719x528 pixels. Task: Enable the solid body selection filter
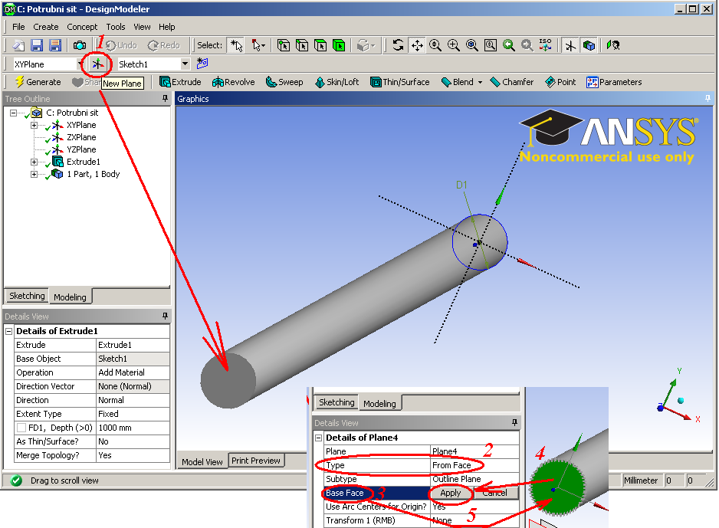coord(339,45)
